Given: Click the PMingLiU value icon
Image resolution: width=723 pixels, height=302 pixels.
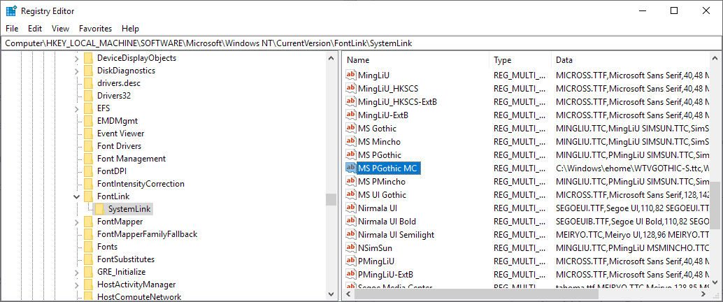Looking at the screenshot, I should pos(351,261).
